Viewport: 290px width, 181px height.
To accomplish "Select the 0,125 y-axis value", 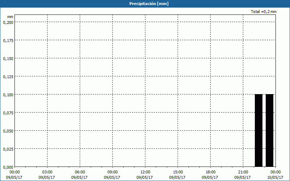I will click(8, 77).
